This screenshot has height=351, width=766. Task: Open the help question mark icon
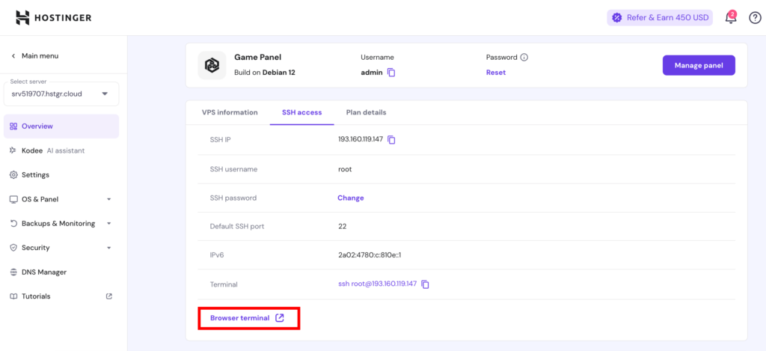(x=755, y=18)
